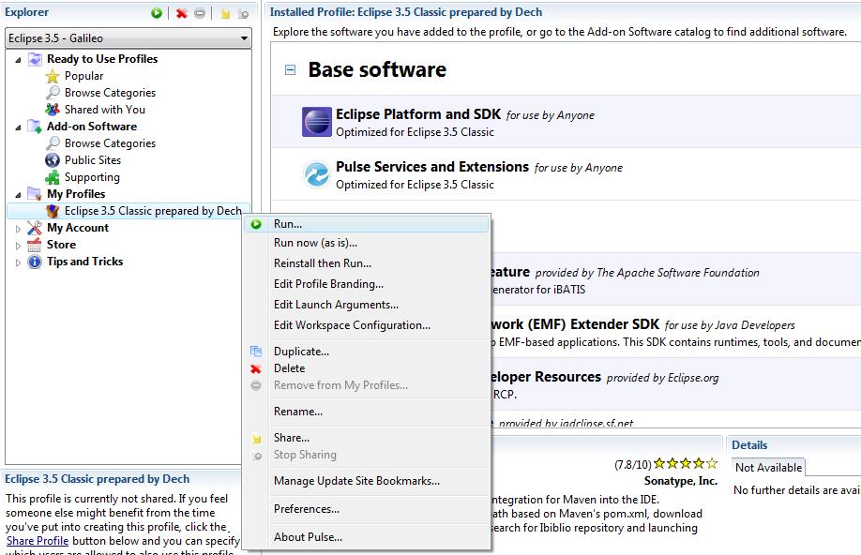The image size is (861, 555).
Task: Open Edit Profile Branding... menu item
Action: 367,284
